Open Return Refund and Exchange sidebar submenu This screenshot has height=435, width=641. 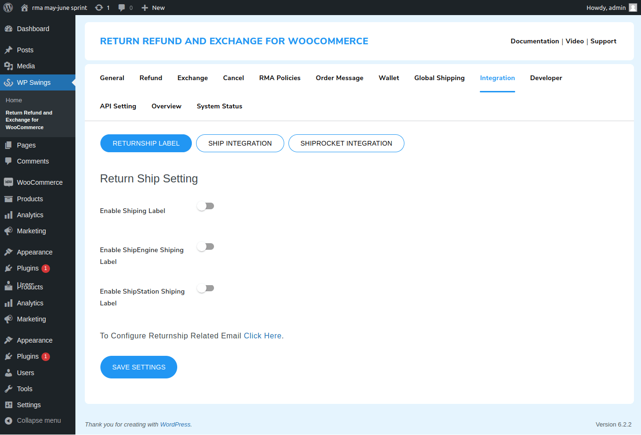pyautogui.click(x=29, y=120)
